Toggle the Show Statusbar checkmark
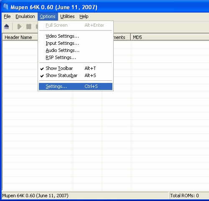This screenshot has height=201, width=209. click(x=42, y=76)
